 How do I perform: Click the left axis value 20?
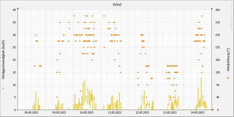click(x=14, y=60)
